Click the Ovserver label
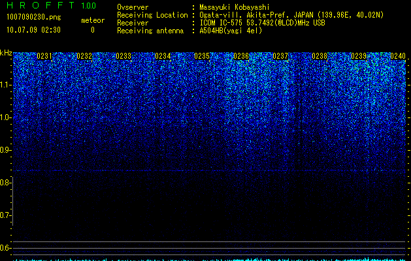The width and height of the screenshot is (411, 261). [x=133, y=7]
